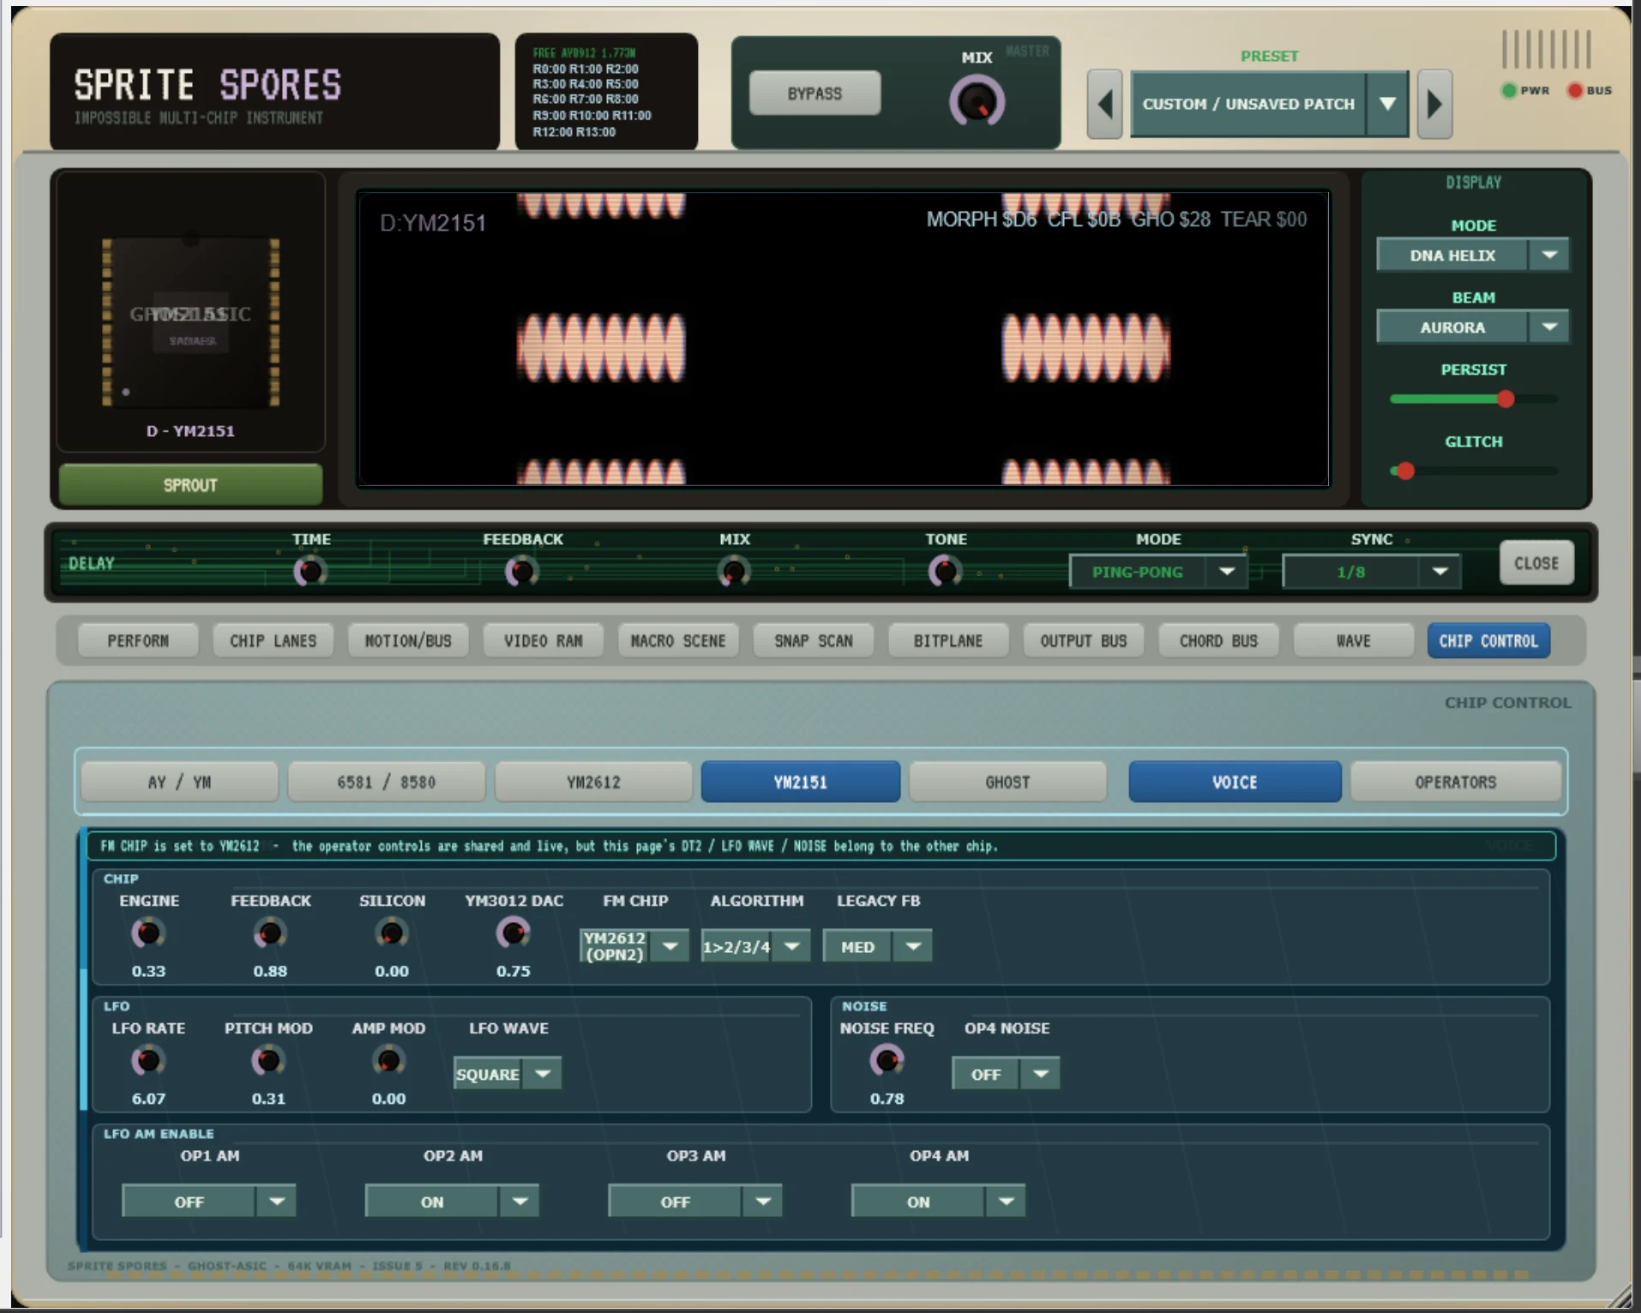Click the DNA helix waveform display
Viewport: 1641px width, 1313px height.
point(844,339)
